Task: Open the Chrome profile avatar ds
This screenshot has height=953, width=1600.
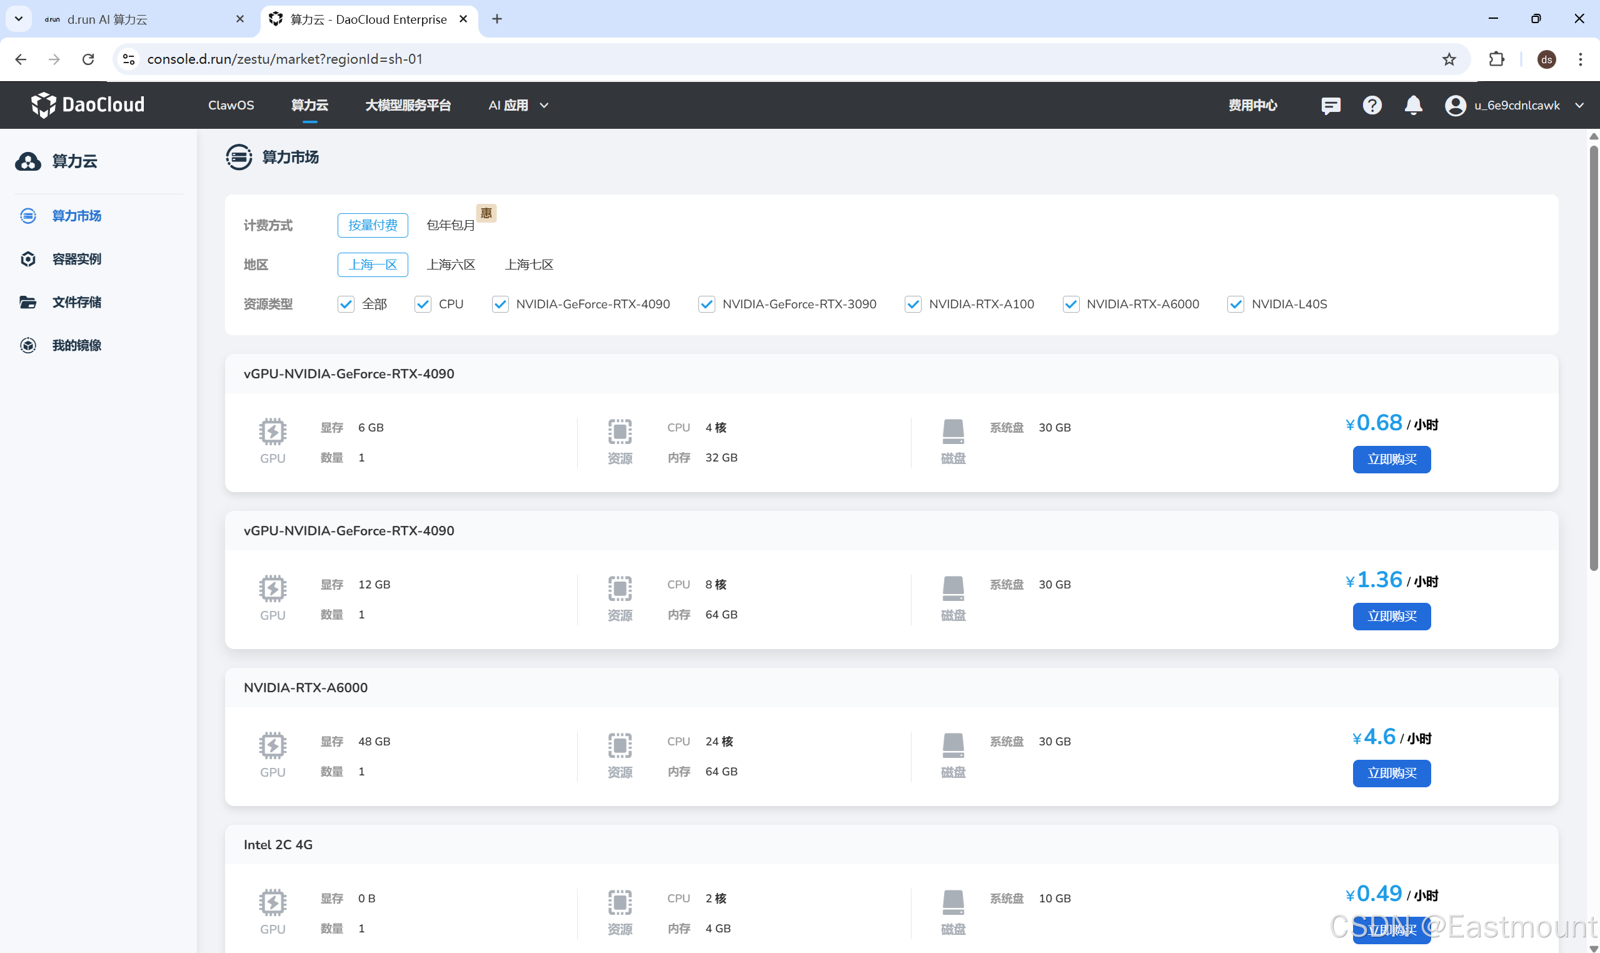Action: 1547,59
